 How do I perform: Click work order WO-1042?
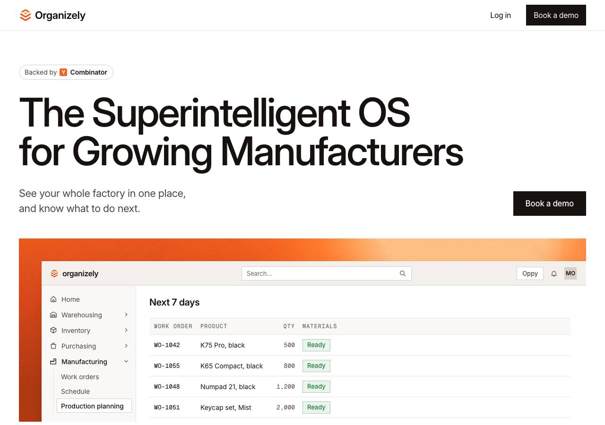coord(167,345)
